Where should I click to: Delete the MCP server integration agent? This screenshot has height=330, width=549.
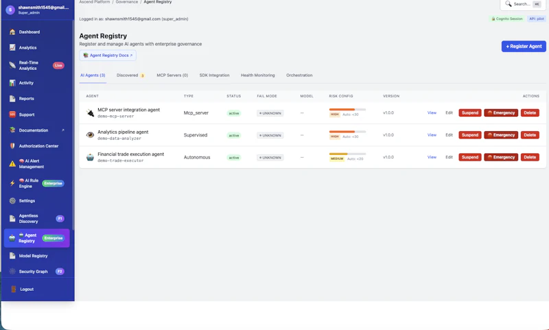tap(530, 113)
